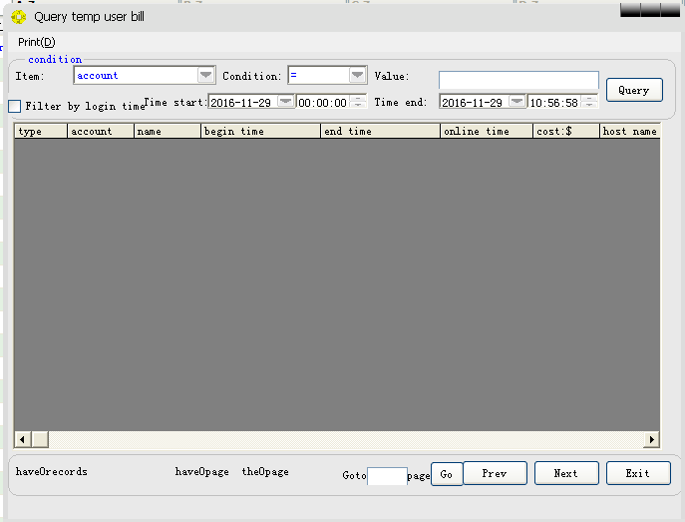Sort by the cost:$ column header

(566, 131)
